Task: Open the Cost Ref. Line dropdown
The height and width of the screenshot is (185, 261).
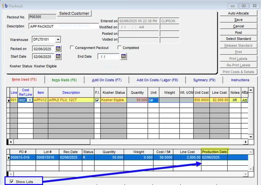Action: tap(30, 100)
